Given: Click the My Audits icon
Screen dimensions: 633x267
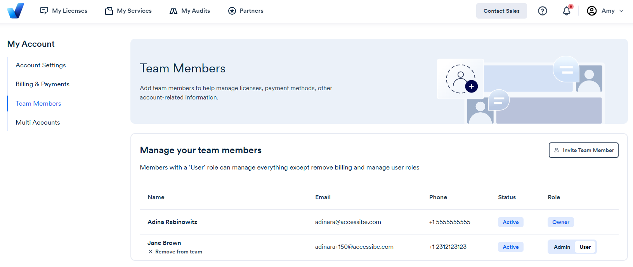Looking at the screenshot, I should pos(173,11).
